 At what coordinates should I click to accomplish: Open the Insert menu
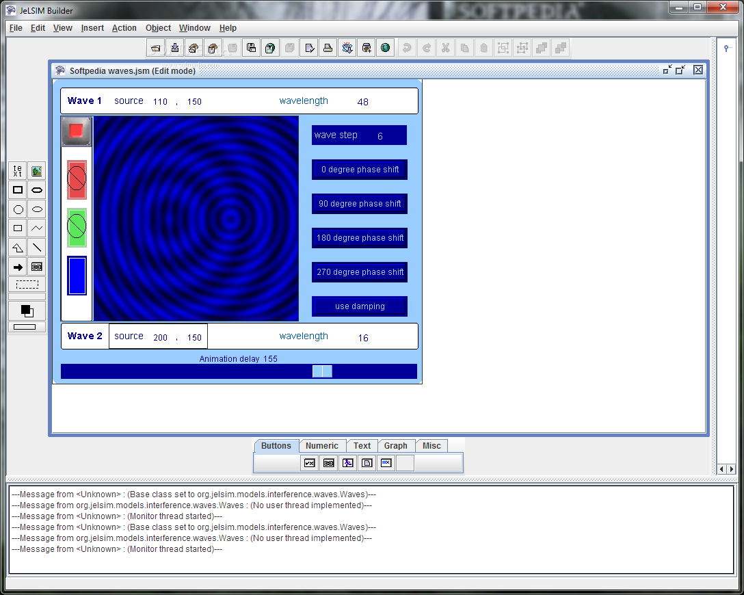[92, 28]
